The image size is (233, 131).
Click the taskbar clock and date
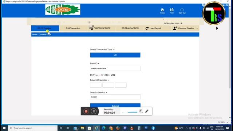[x=219, y=128]
